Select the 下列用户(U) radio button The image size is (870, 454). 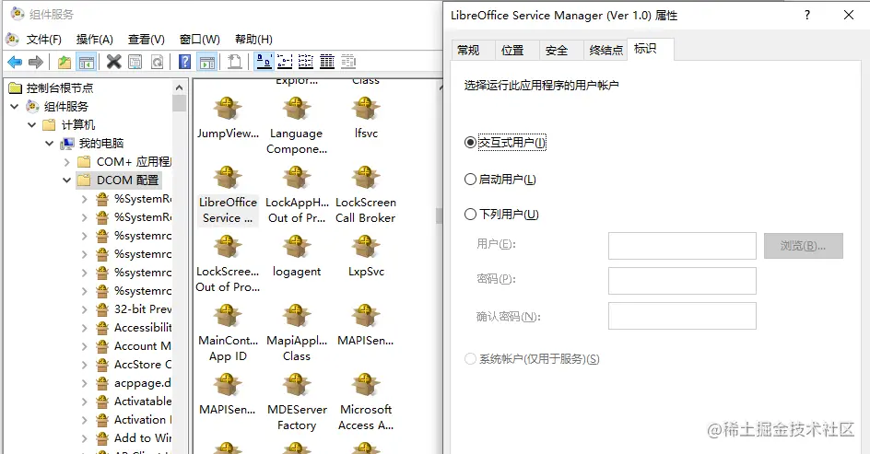[x=470, y=214]
